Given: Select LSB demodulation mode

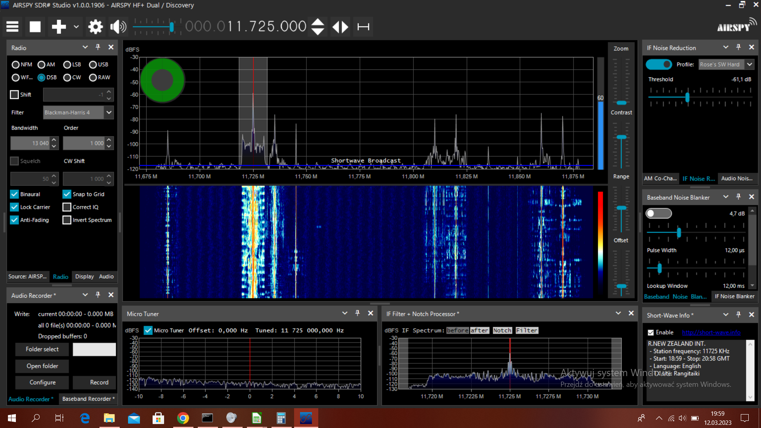Looking at the screenshot, I should [67, 65].
